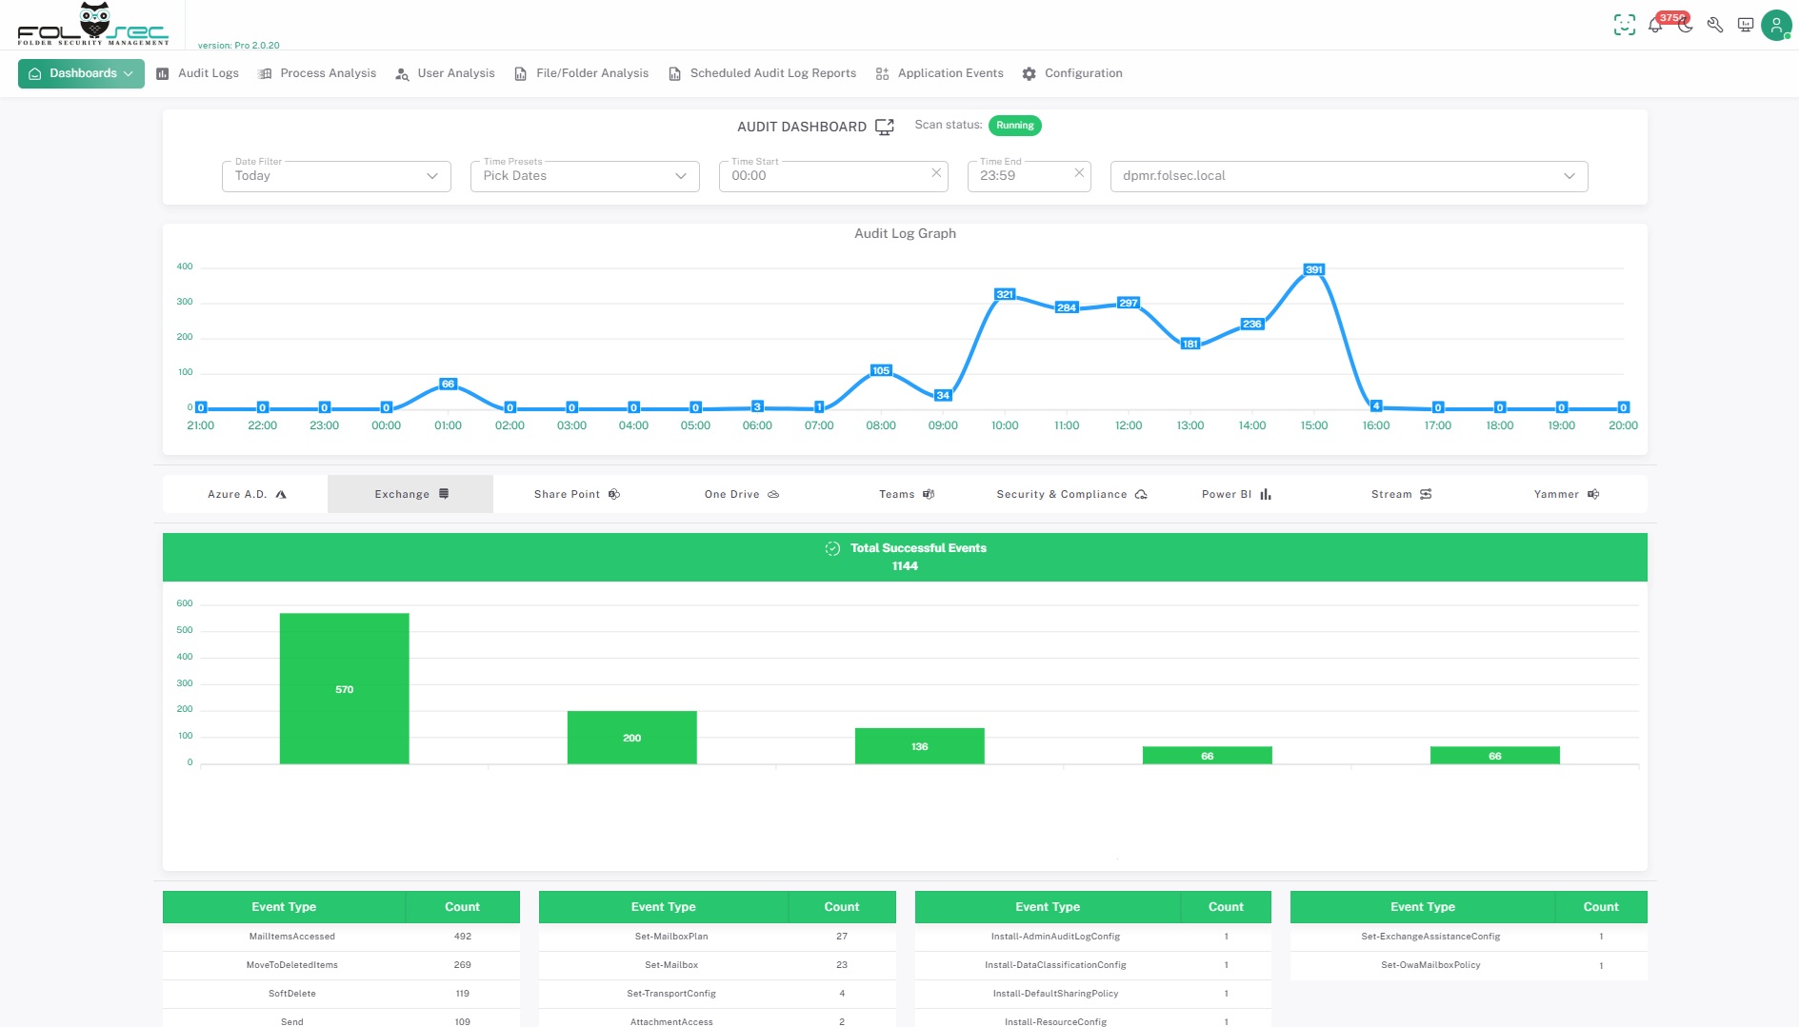
Task: Pop out the audit dashboard with the icon
Action: [884, 127]
